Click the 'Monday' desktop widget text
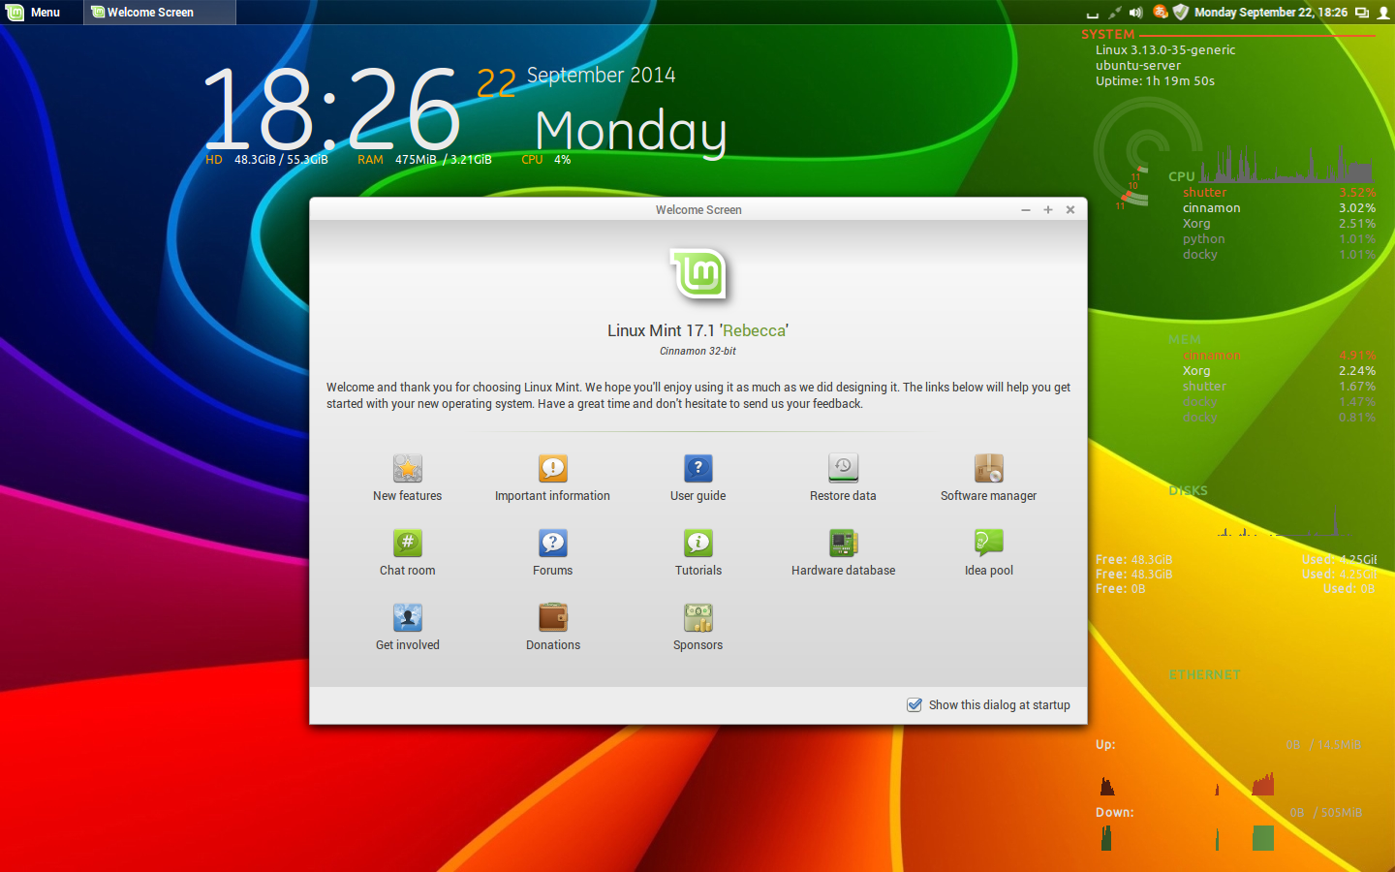 point(631,131)
